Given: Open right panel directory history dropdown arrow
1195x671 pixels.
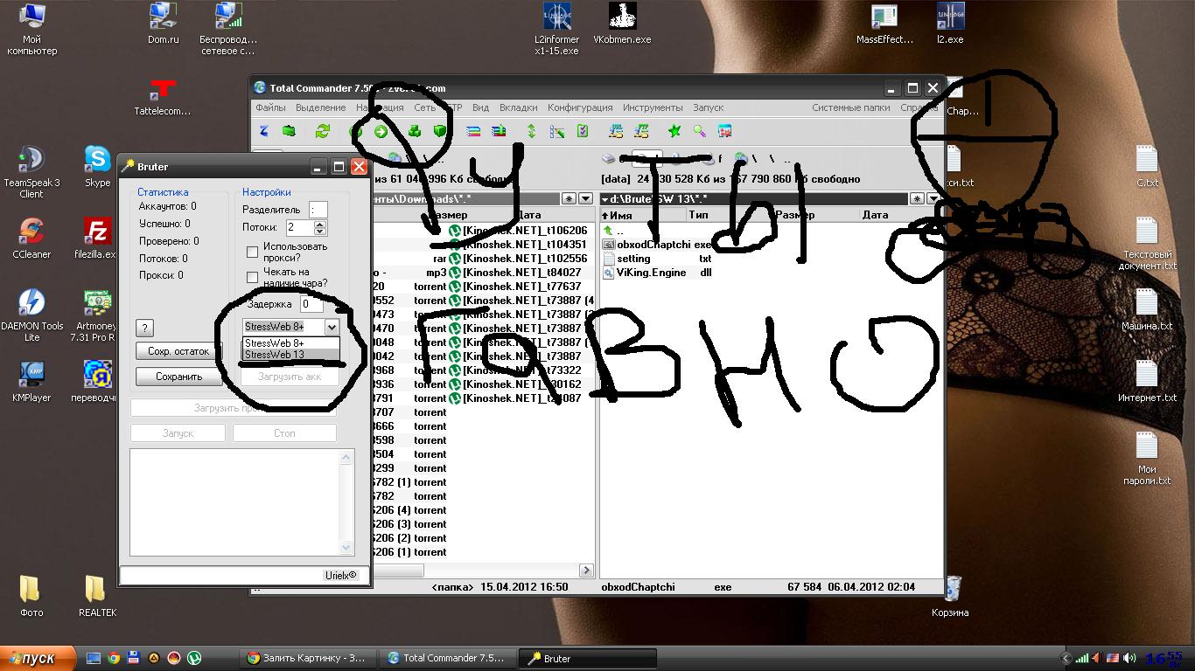Looking at the screenshot, I should [932, 199].
